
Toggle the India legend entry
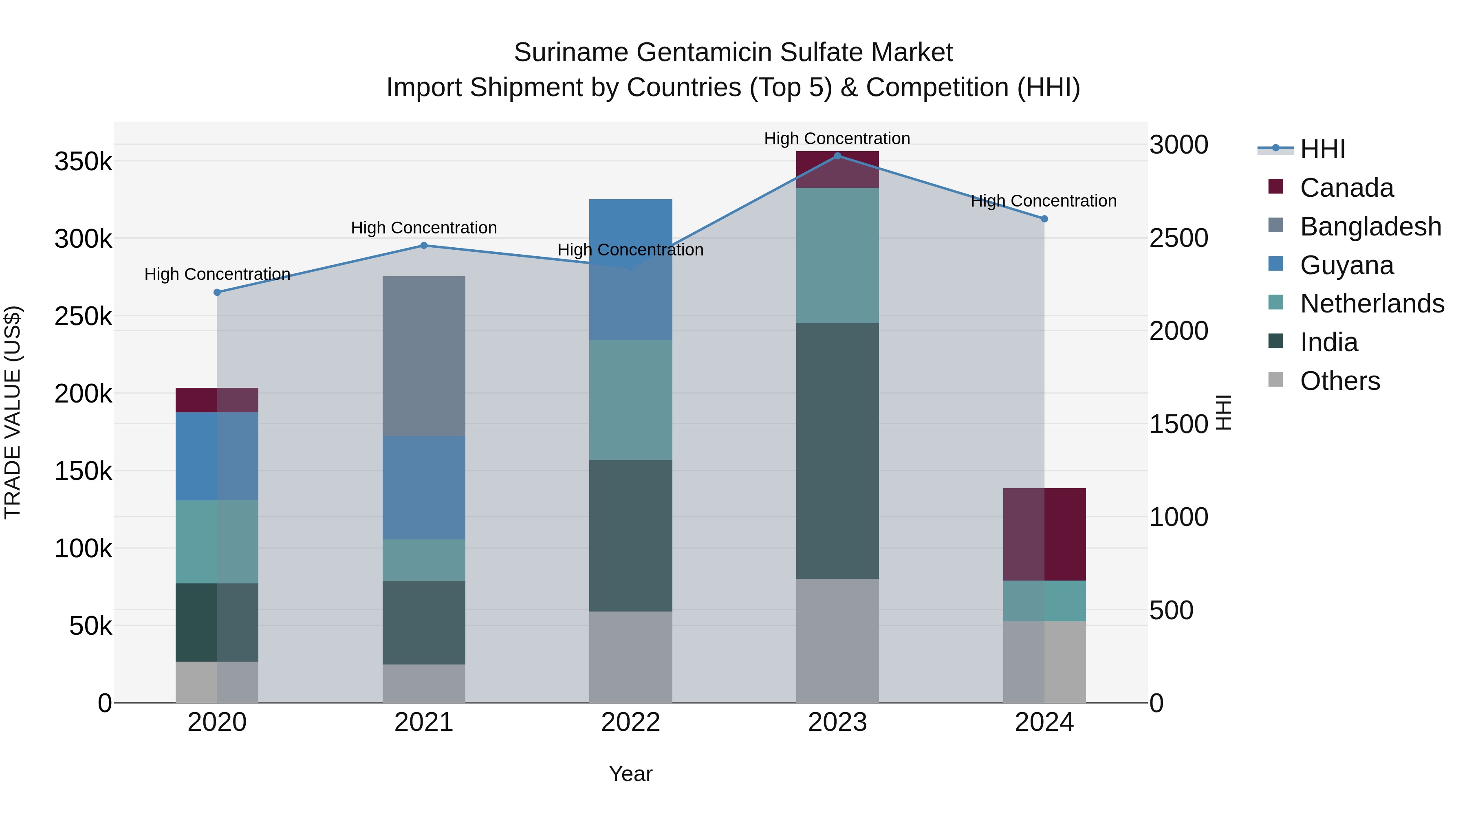pyautogui.click(x=1313, y=342)
